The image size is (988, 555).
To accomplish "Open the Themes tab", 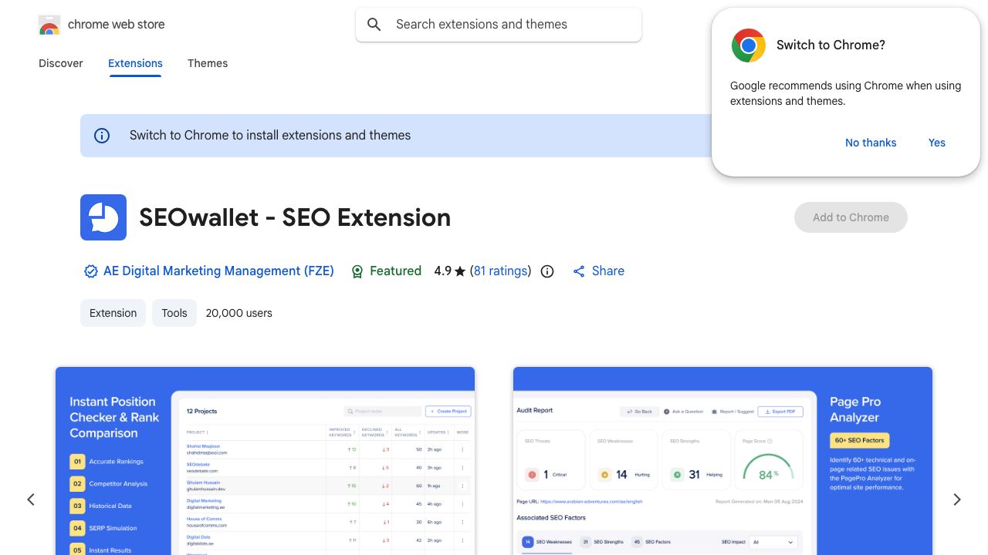I will pos(208,63).
